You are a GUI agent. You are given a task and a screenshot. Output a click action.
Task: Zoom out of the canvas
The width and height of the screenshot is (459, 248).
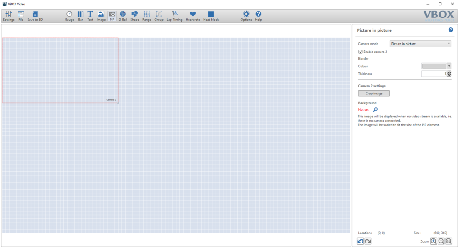[x=441, y=241]
